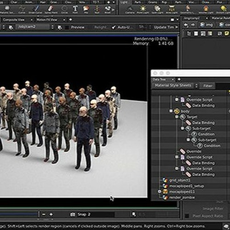The width and height of the screenshot is (230, 230).
Task: Click the network editor forward arrow
Action: point(193,25)
